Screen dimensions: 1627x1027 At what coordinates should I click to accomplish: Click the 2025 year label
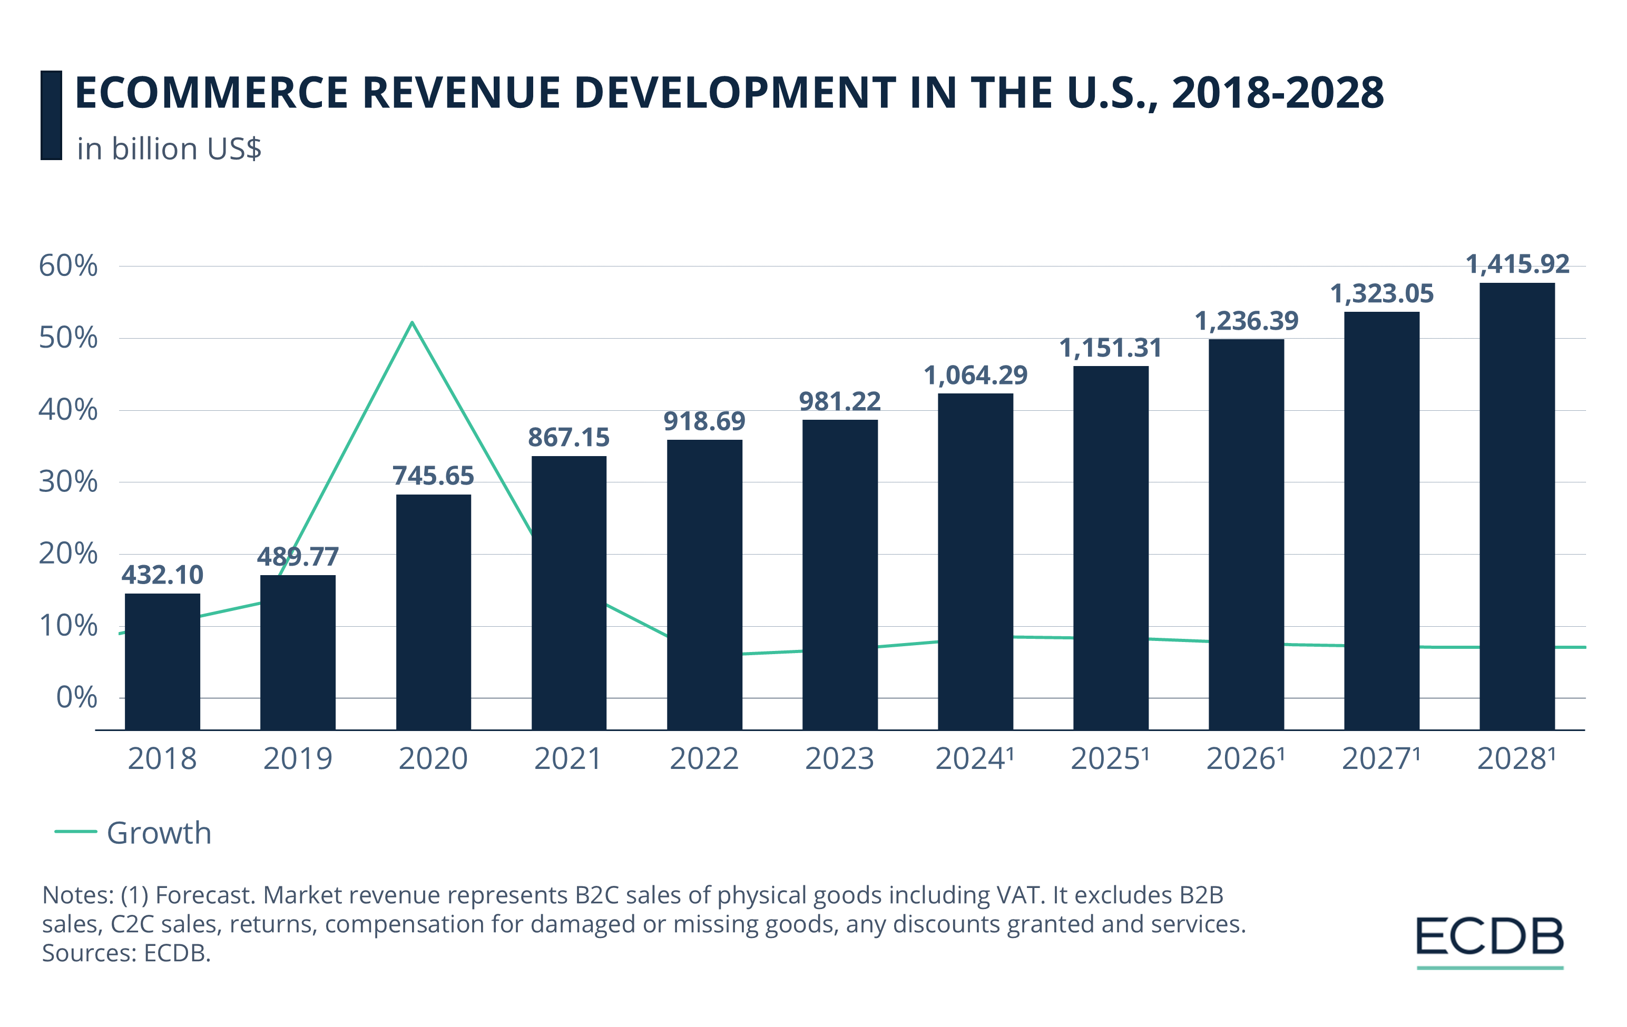1110,759
